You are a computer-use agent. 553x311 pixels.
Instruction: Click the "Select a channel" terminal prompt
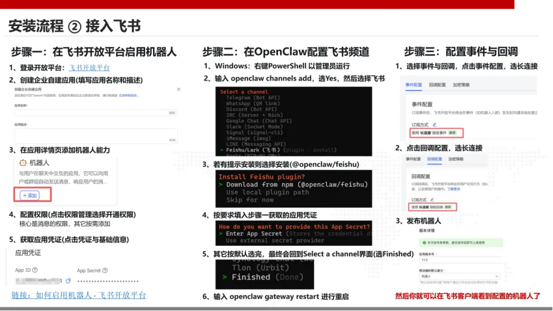[x=244, y=92]
